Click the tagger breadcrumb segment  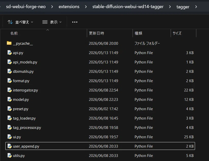pos(183,7)
